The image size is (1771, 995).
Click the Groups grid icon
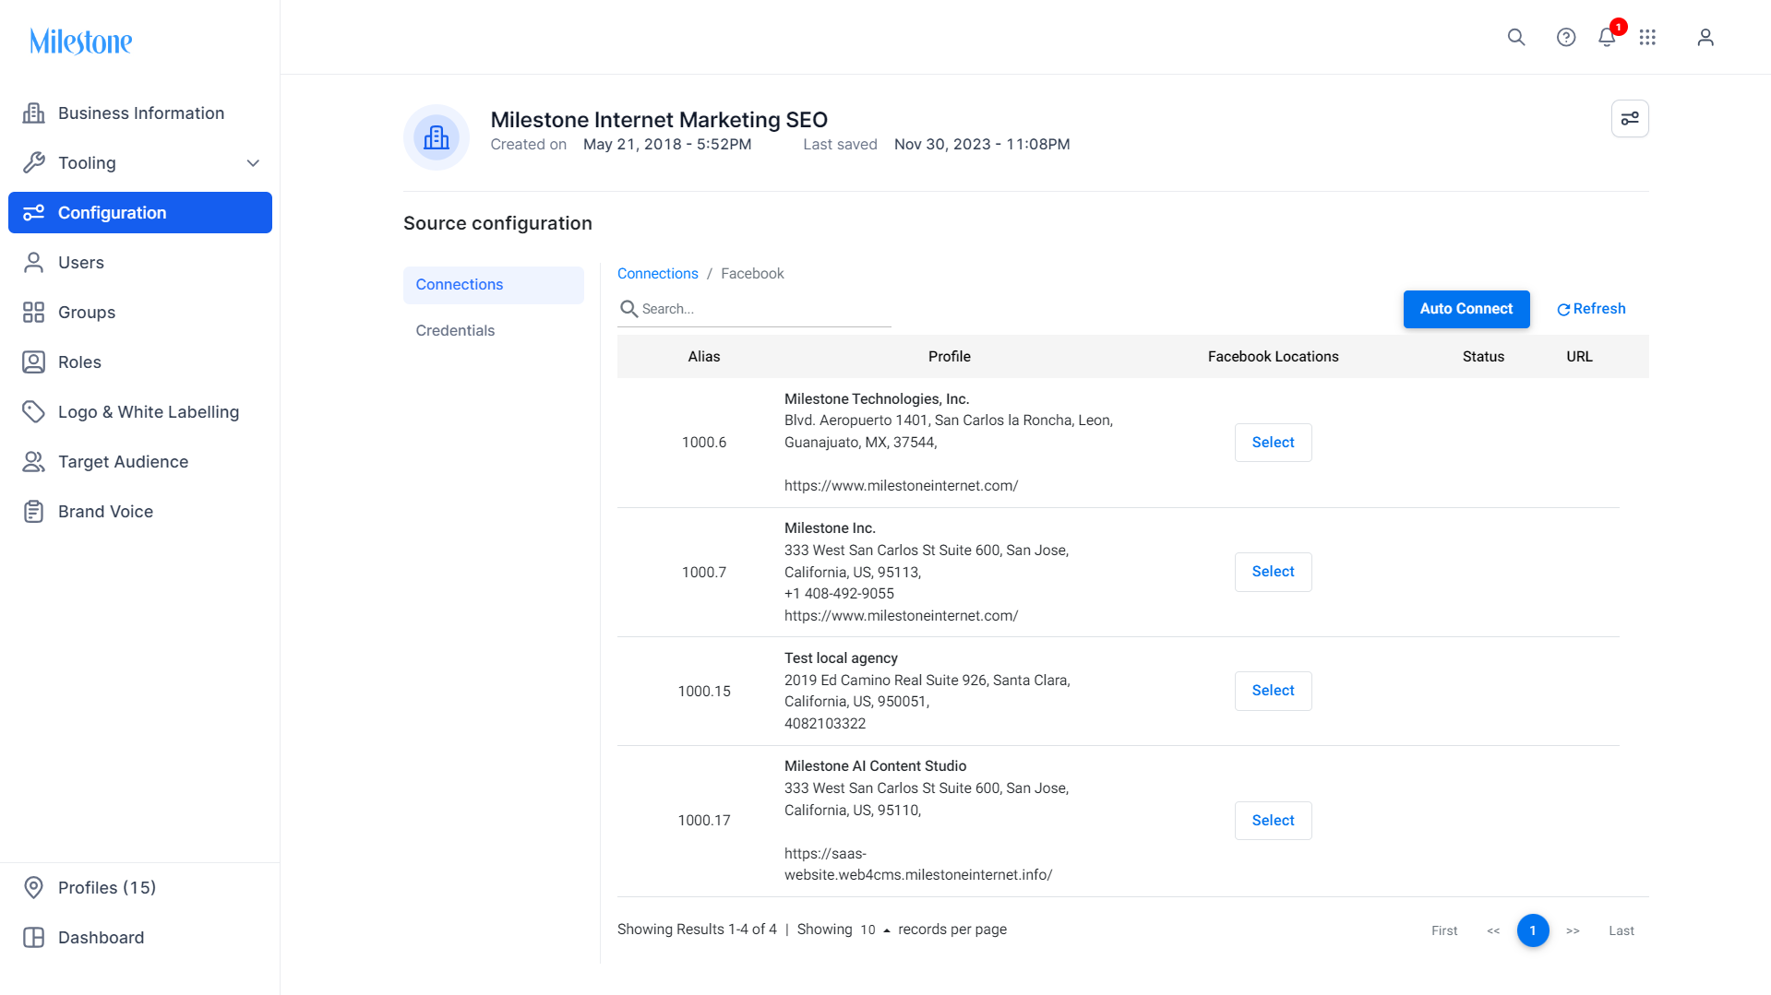pyautogui.click(x=34, y=313)
